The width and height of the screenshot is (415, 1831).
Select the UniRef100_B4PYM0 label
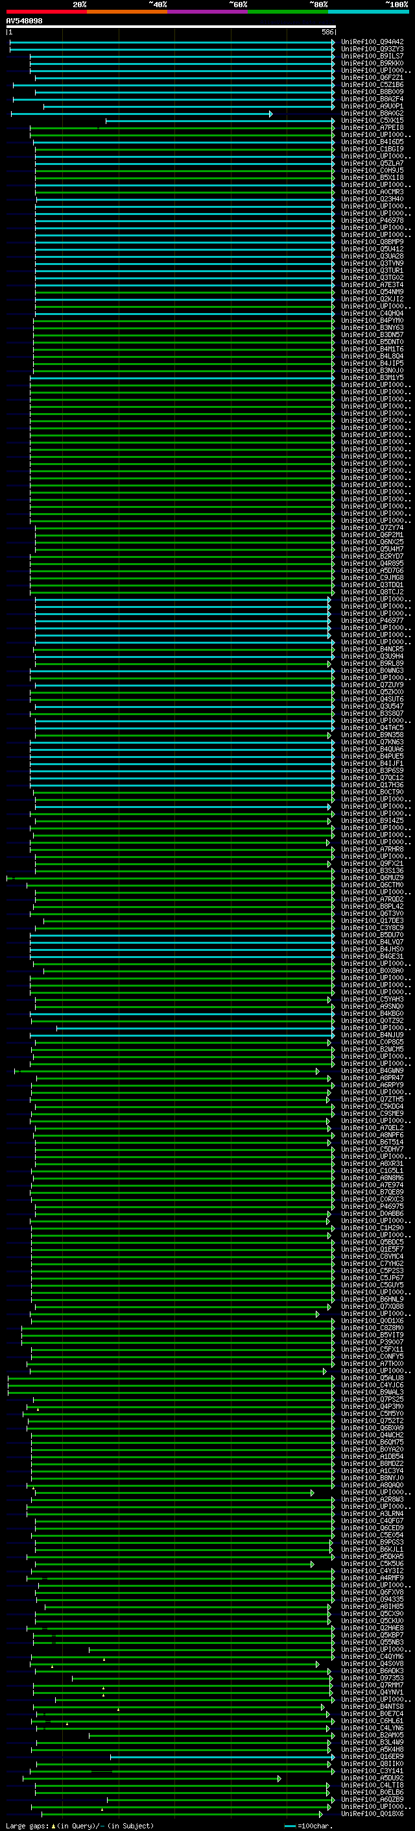(372, 321)
